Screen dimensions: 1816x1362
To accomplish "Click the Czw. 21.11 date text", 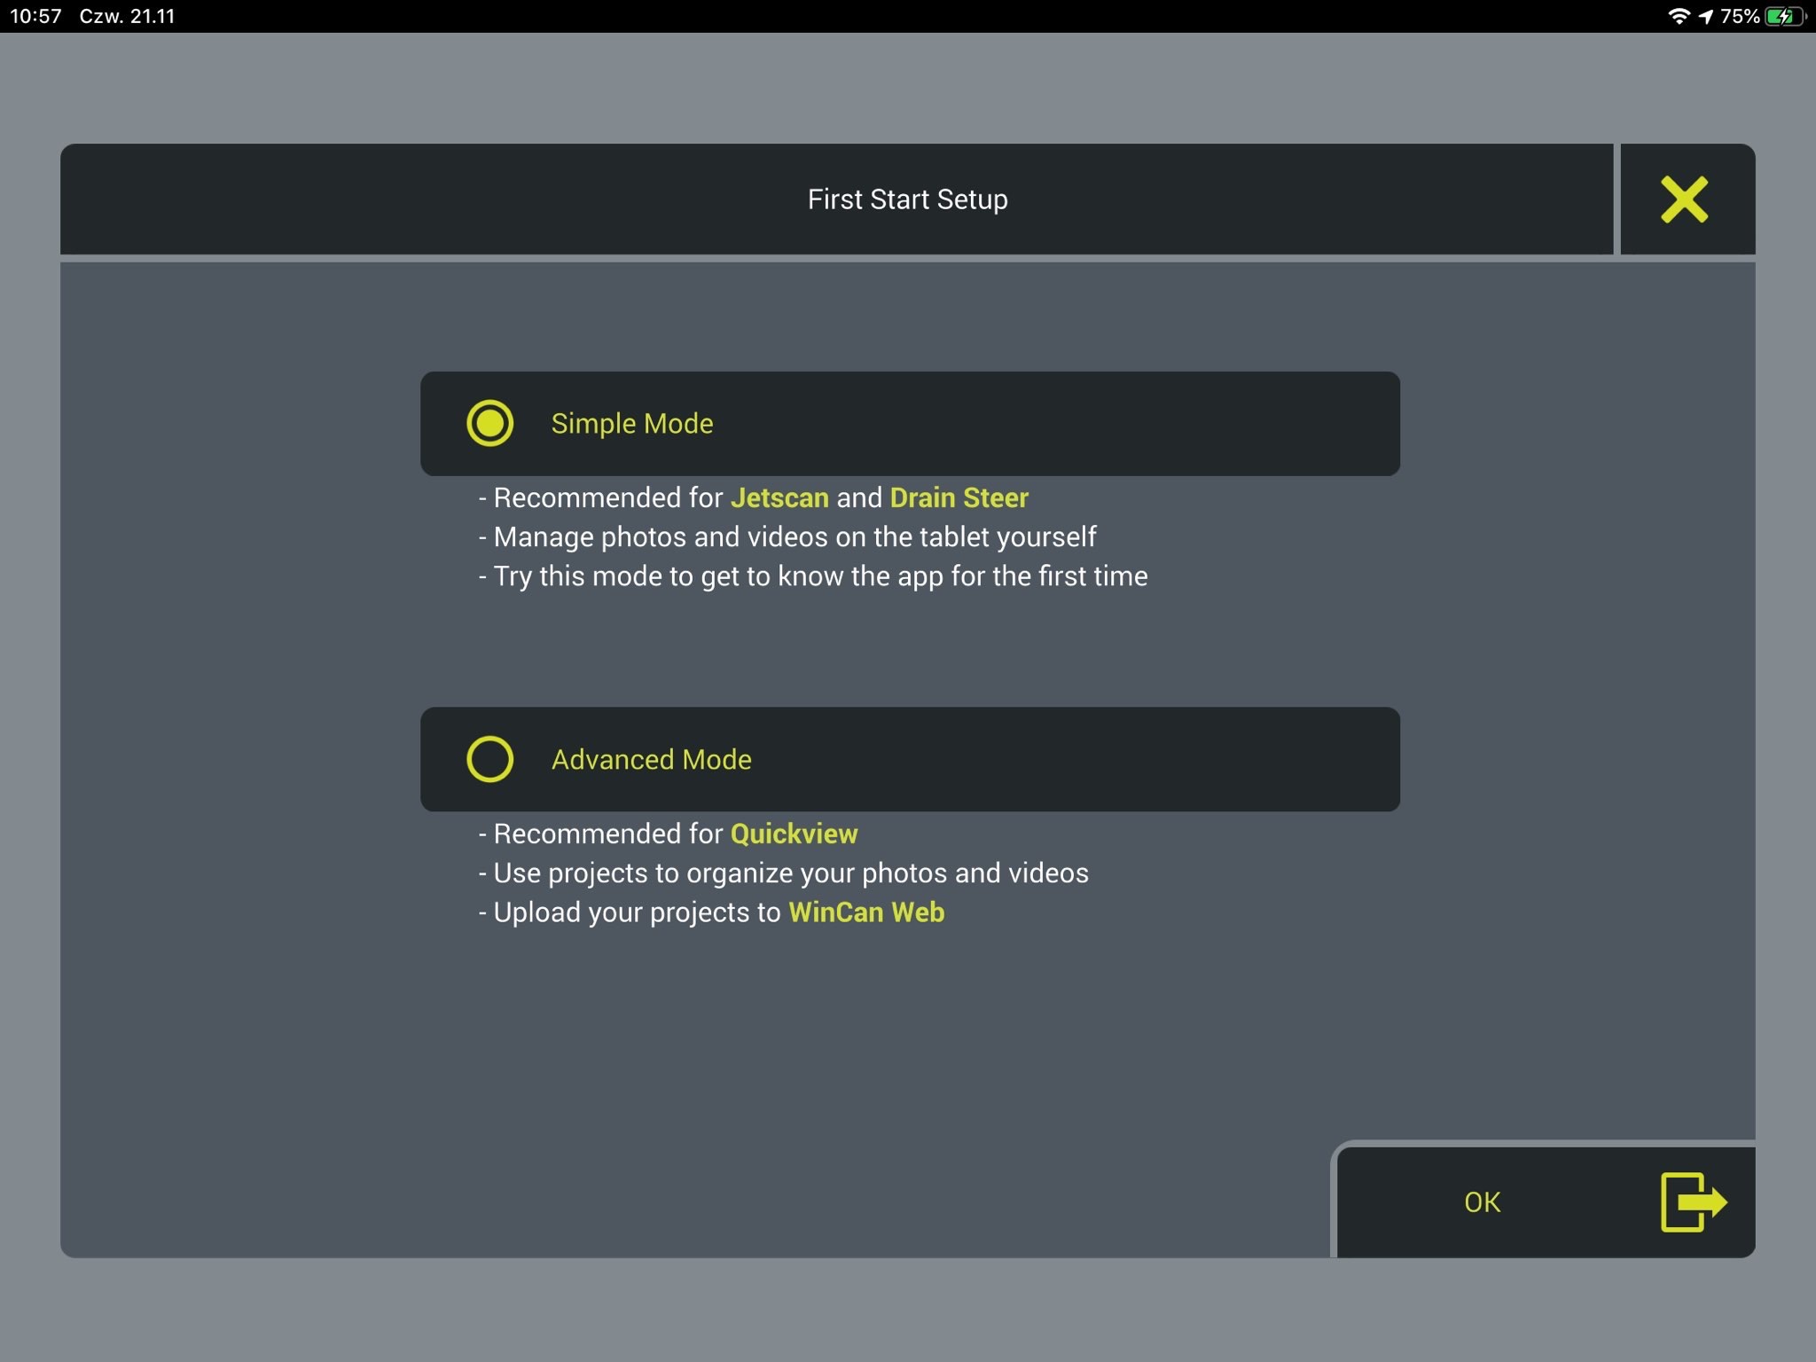I will pos(127,16).
